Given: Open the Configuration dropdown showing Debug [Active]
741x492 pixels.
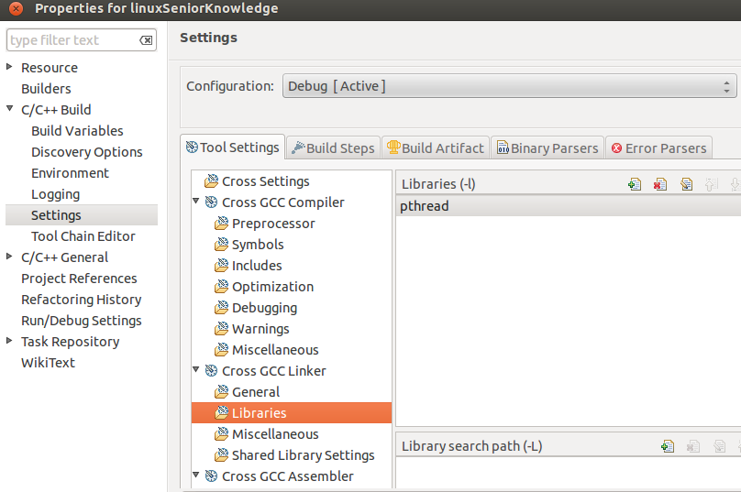Looking at the screenshot, I should tap(510, 86).
